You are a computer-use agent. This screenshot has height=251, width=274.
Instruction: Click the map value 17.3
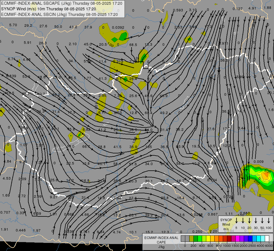pyautogui.click(x=208, y=27)
